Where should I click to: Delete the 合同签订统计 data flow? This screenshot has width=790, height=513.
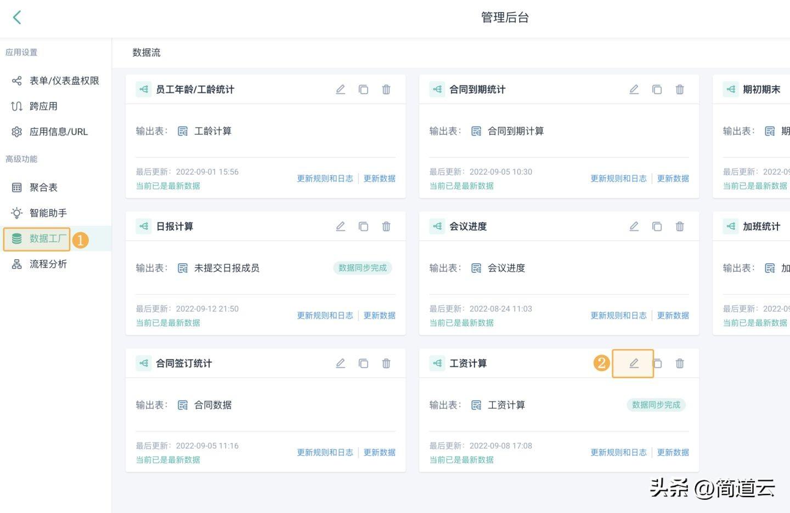click(x=386, y=363)
